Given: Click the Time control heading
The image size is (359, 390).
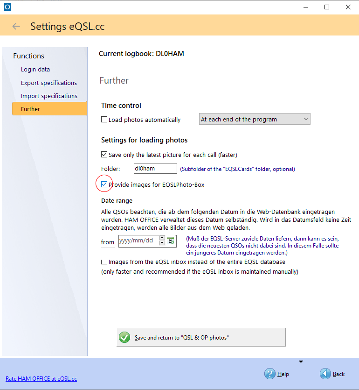Looking at the screenshot, I should point(121,106).
